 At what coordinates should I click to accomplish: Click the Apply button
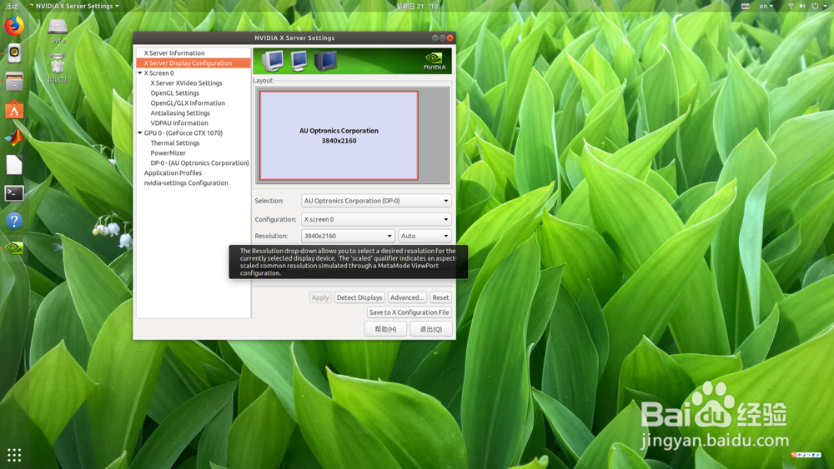pos(320,297)
